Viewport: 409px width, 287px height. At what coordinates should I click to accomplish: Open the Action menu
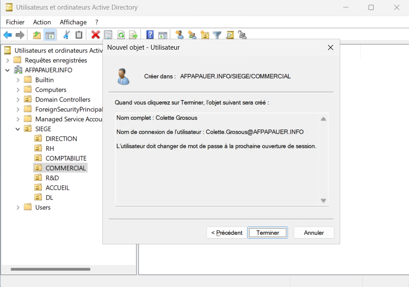tap(42, 22)
